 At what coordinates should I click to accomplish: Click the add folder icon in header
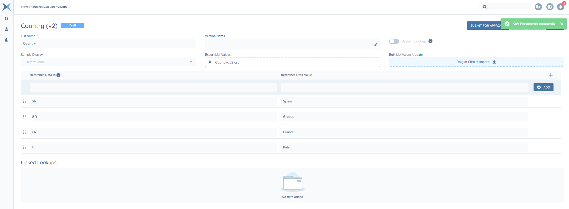pyautogui.click(x=550, y=7)
